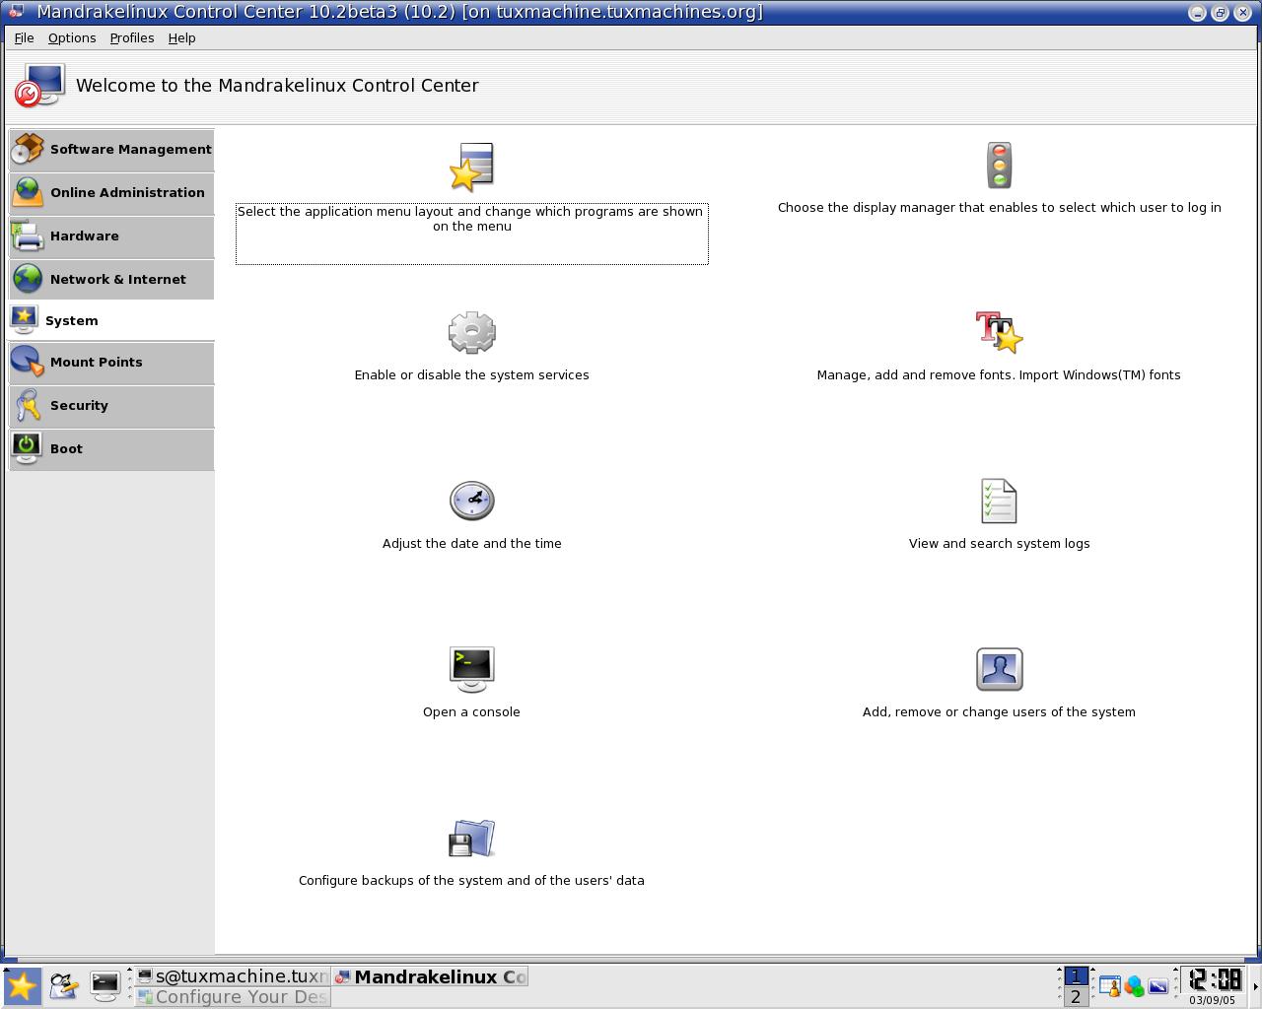Open the fonts manager icon

pyautogui.click(x=999, y=332)
